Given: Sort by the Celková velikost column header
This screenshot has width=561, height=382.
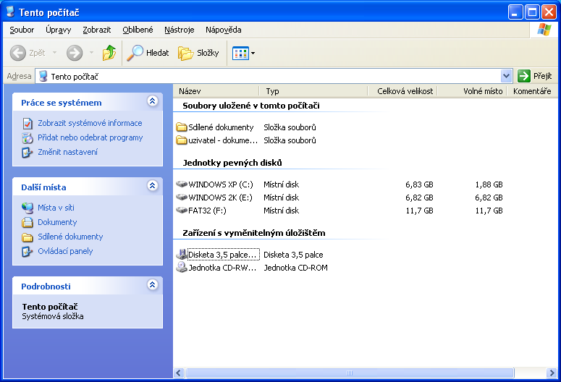Looking at the screenshot, I should [x=402, y=91].
